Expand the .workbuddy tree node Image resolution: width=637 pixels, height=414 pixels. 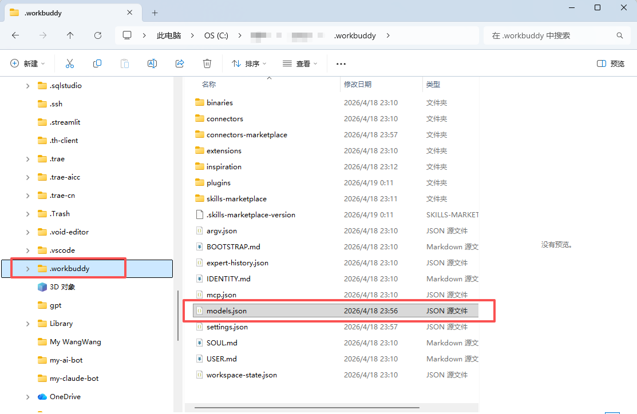click(27, 269)
